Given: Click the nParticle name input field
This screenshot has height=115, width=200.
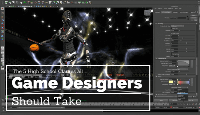Looking at the screenshot, I should (x=178, y=18).
